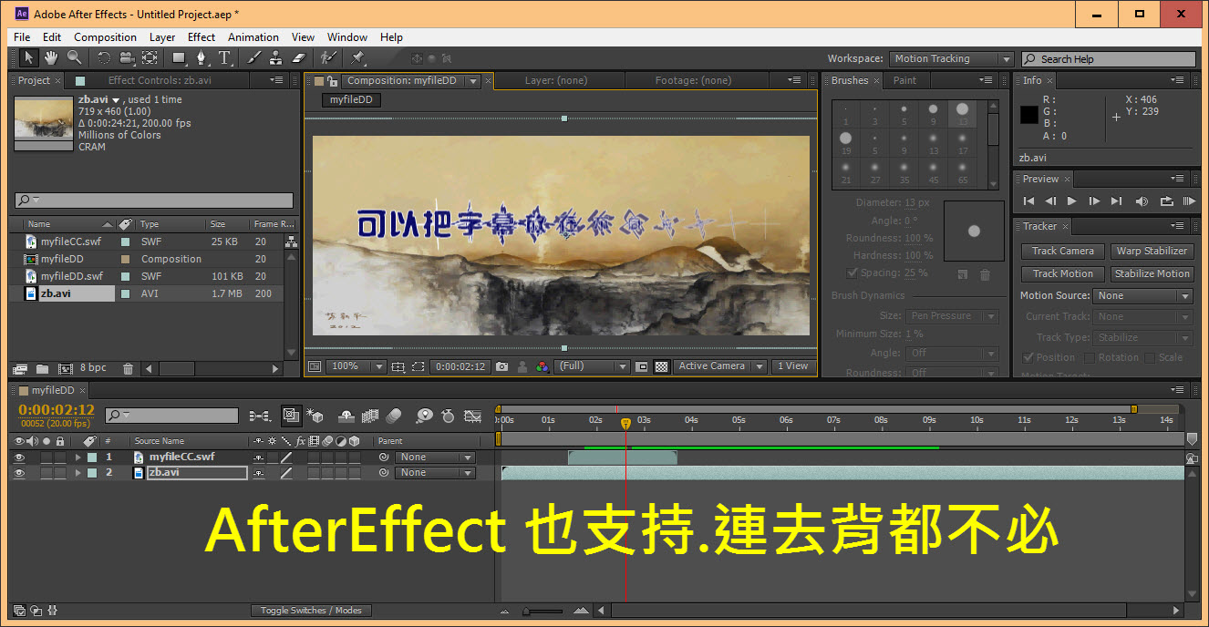This screenshot has height=627, width=1209.
Task: Open the 1 View layout dropdown
Action: coord(792,366)
